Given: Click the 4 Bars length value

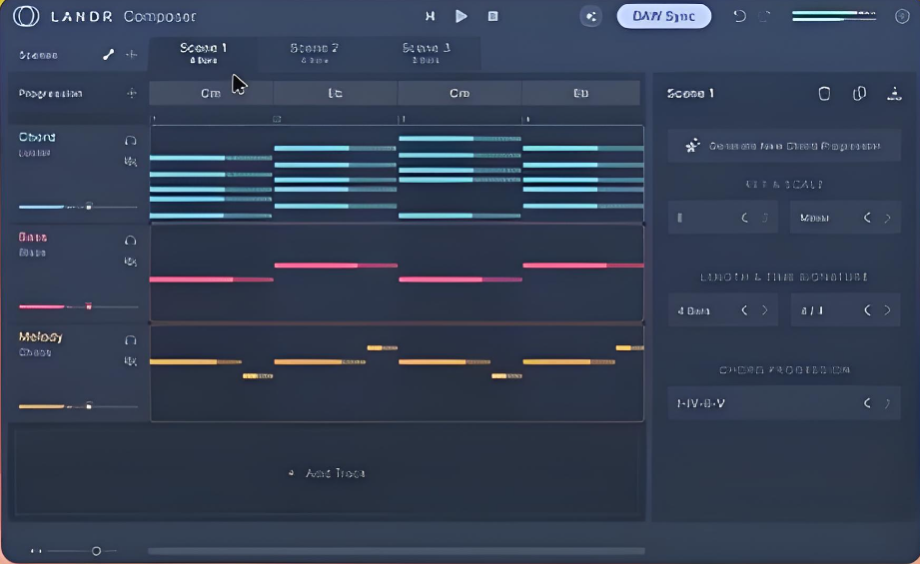Looking at the screenshot, I should [693, 310].
